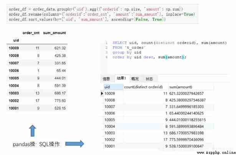The width and height of the screenshot is (236, 155).
Task: Select uid cell 10007 in SQL result grid
Action: [x=110, y=107]
